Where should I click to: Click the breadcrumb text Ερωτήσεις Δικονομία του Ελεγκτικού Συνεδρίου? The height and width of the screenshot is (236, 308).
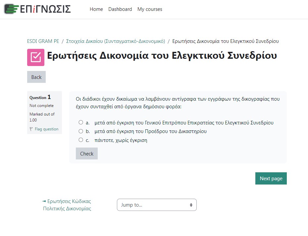pos(226,41)
